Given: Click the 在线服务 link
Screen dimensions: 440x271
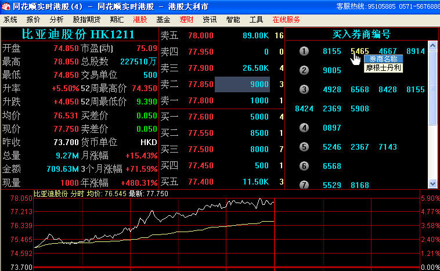Looking at the screenshot, I should (x=286, y=19).
